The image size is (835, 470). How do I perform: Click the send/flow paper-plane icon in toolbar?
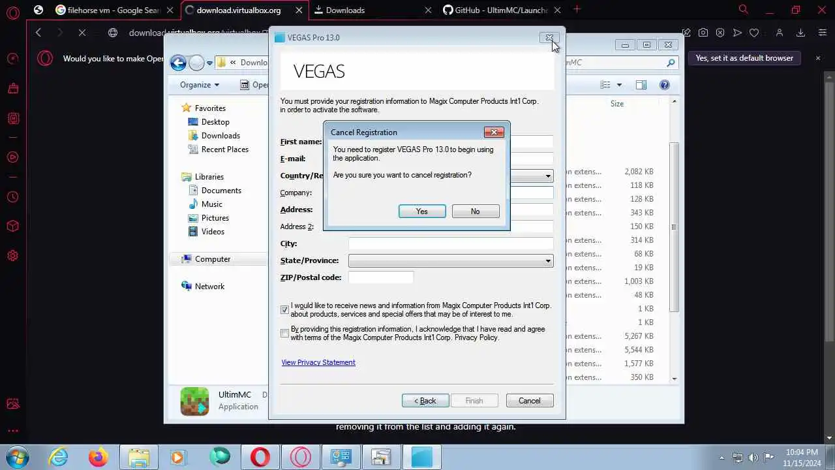[737, 33]
